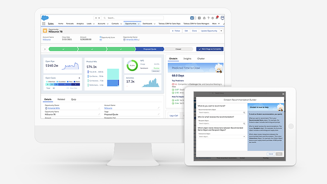Select the Related tab
Image resolution: width=327 pixels, height=184 pixels.
(x=61, y=99)
